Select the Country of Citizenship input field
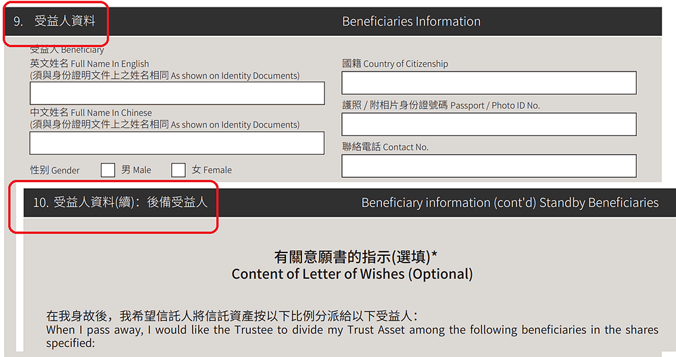This screenshot has width=676, height=357. point(489,83)
